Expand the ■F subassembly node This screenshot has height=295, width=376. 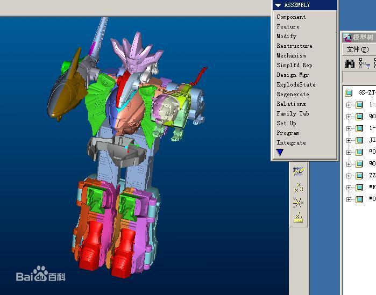[x=349, y=188]
